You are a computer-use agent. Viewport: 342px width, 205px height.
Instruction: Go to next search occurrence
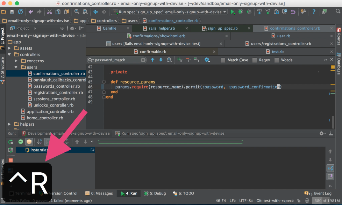(x=161, y=60)
